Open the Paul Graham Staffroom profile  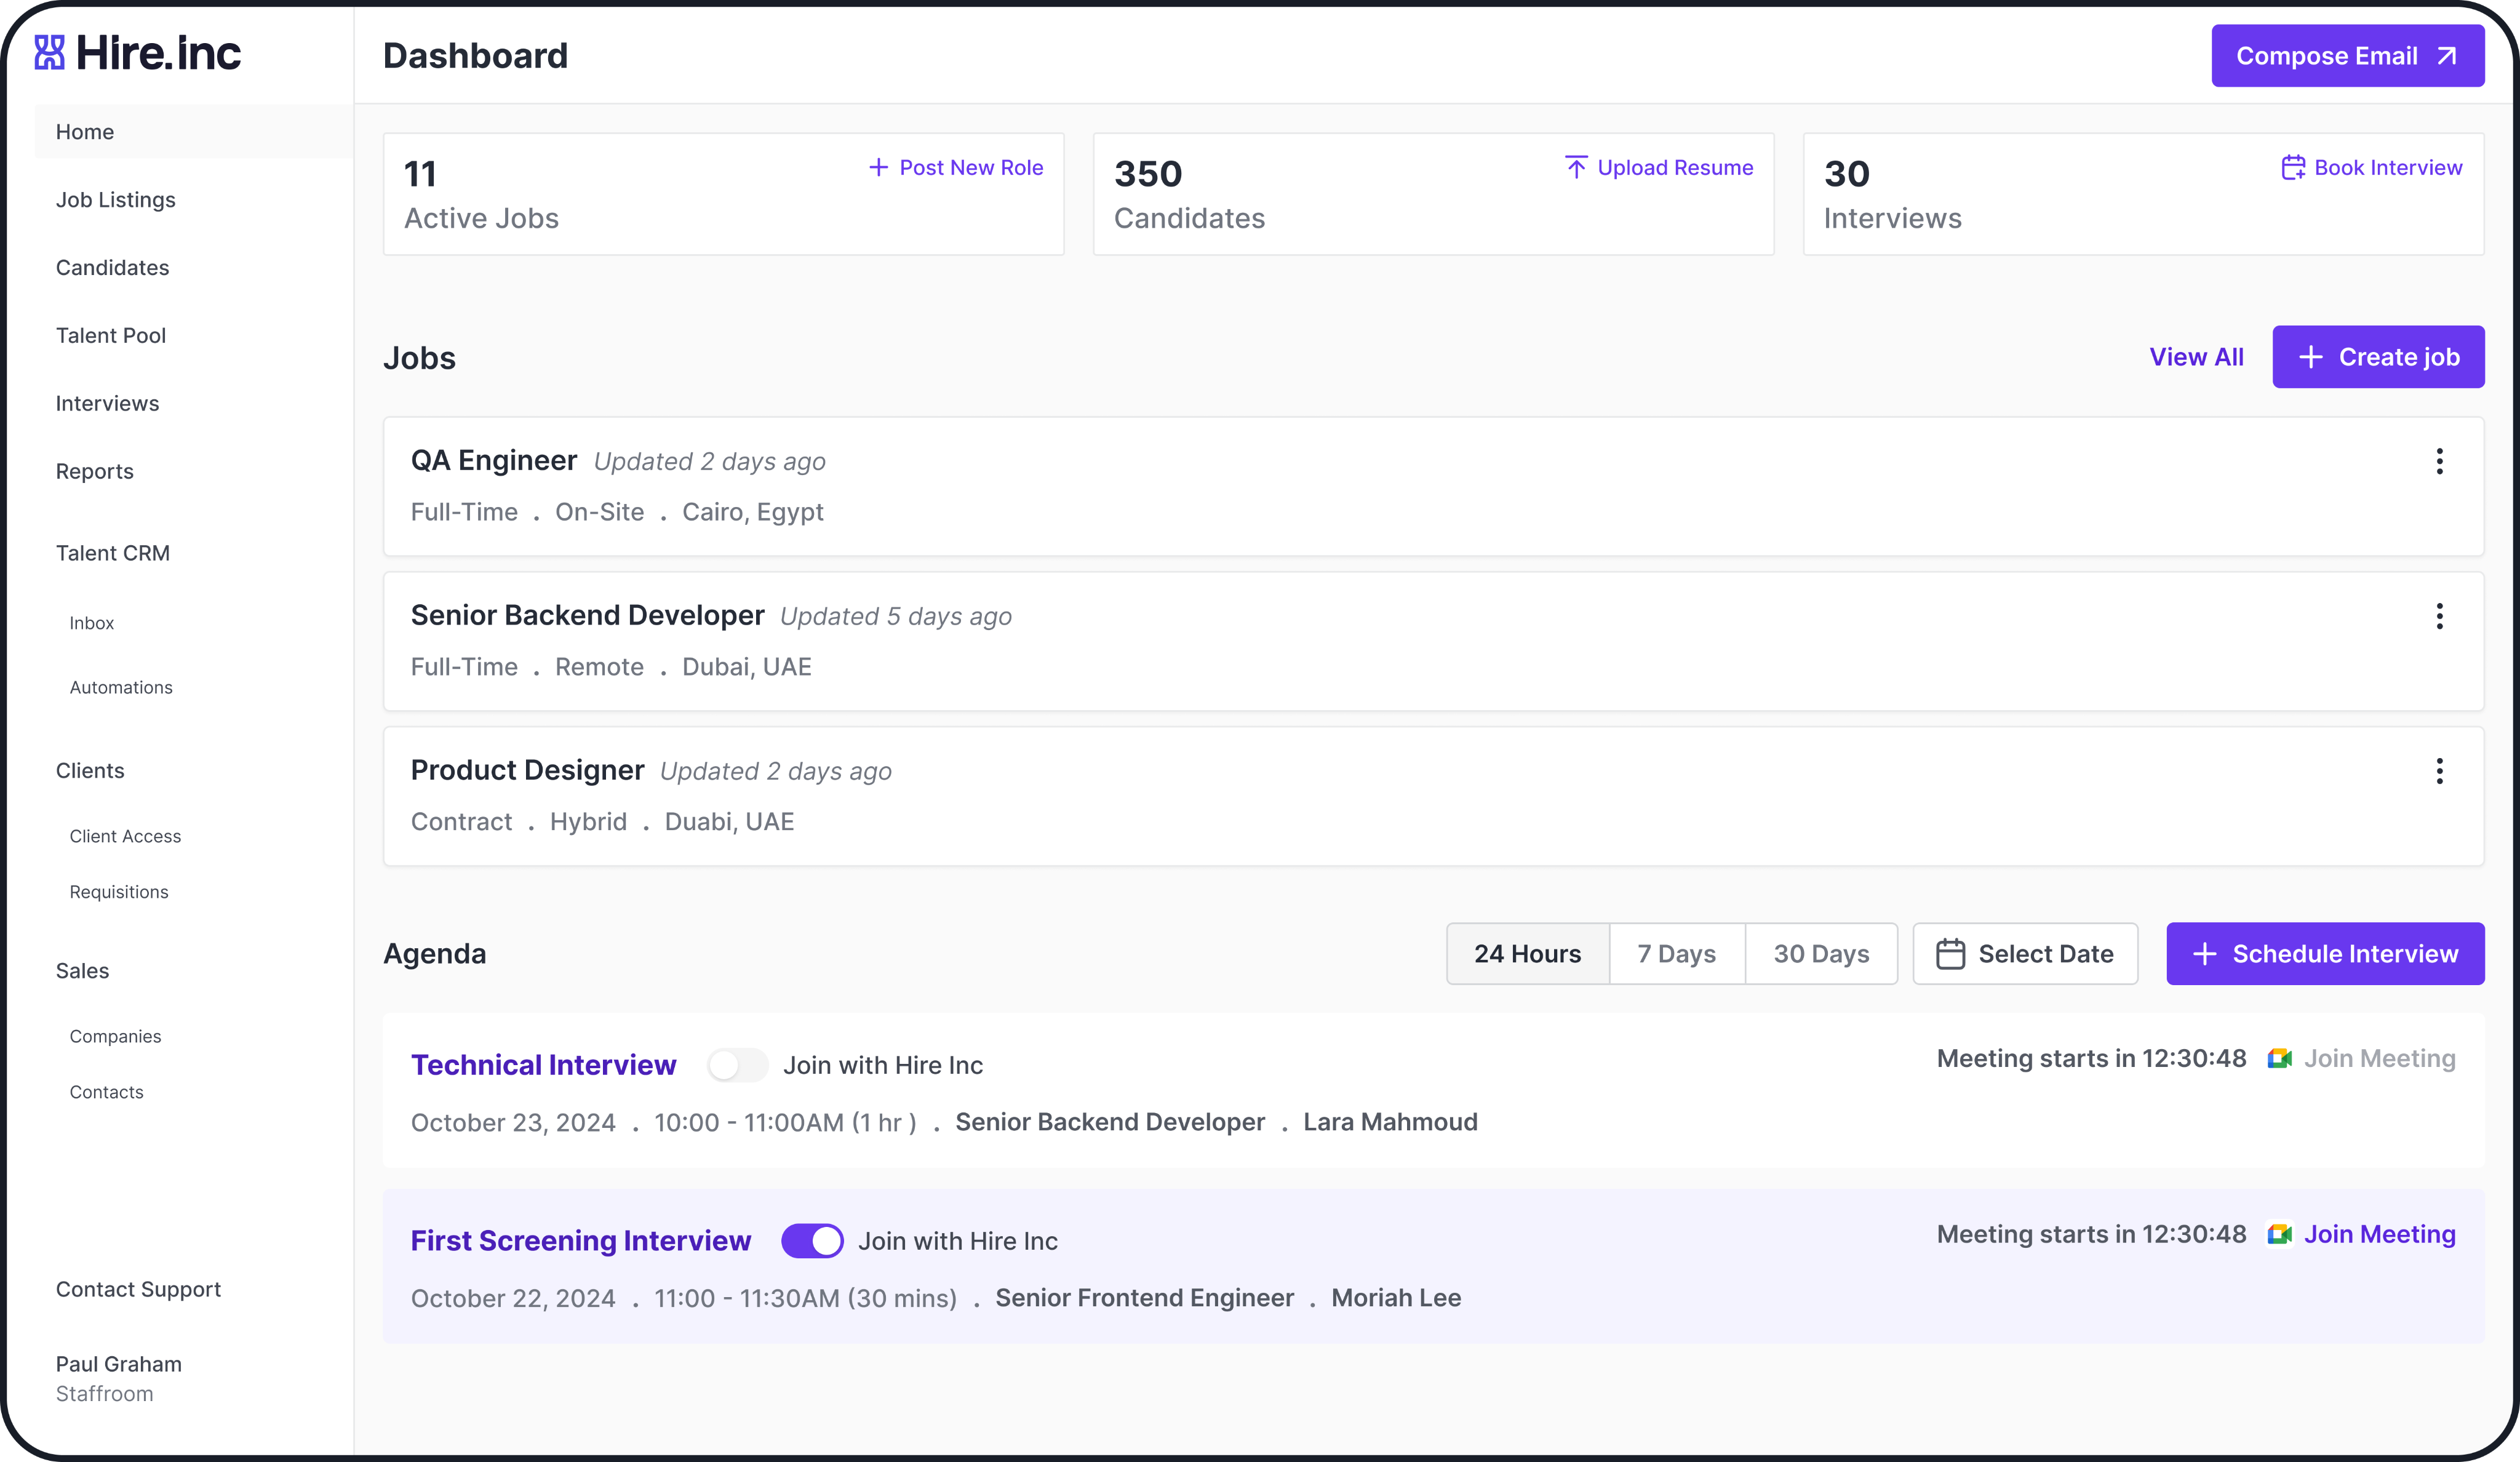(x=118, y=1377)
